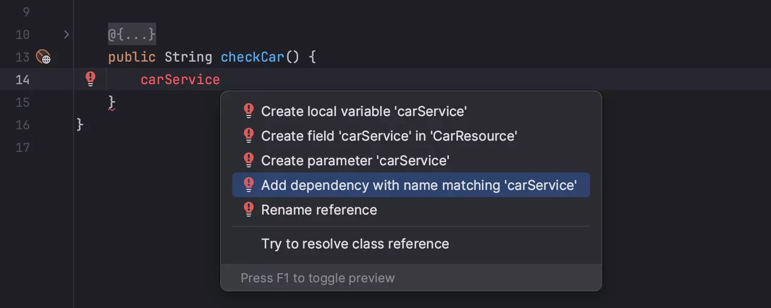Select 'Create local variable carService' quick fix

364,111
